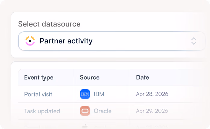Click the up-down chevron in datasource selector
Screen dimensions: 210x129
coord(194,41)
